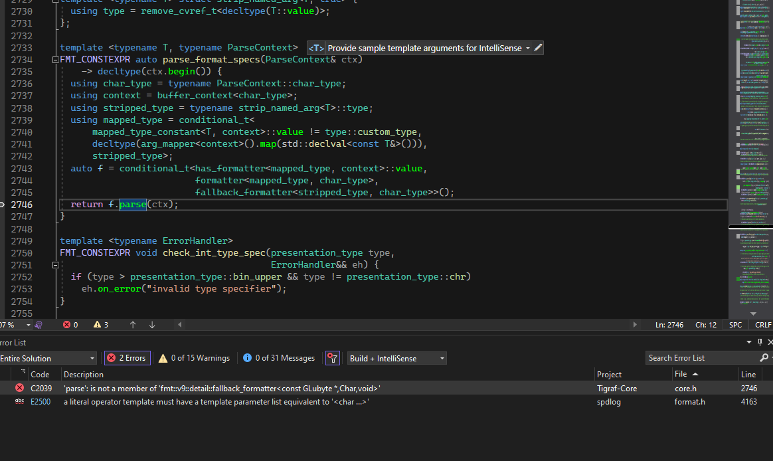Toggle the 2 Errors filter
The width and height of the screenshot is (773, 461).
coord(127,357)
